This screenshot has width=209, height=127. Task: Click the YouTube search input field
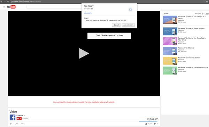(54, 7)
